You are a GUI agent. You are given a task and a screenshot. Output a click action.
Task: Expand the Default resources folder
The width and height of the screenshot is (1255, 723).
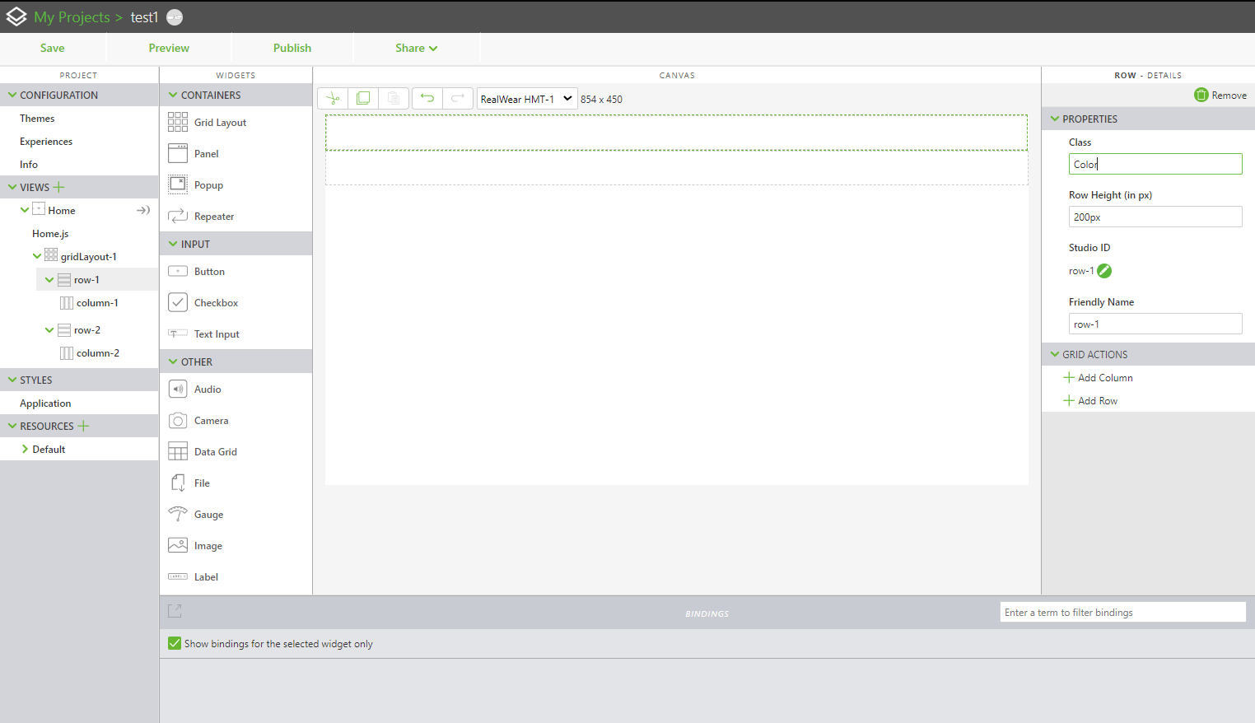point(24,449)
